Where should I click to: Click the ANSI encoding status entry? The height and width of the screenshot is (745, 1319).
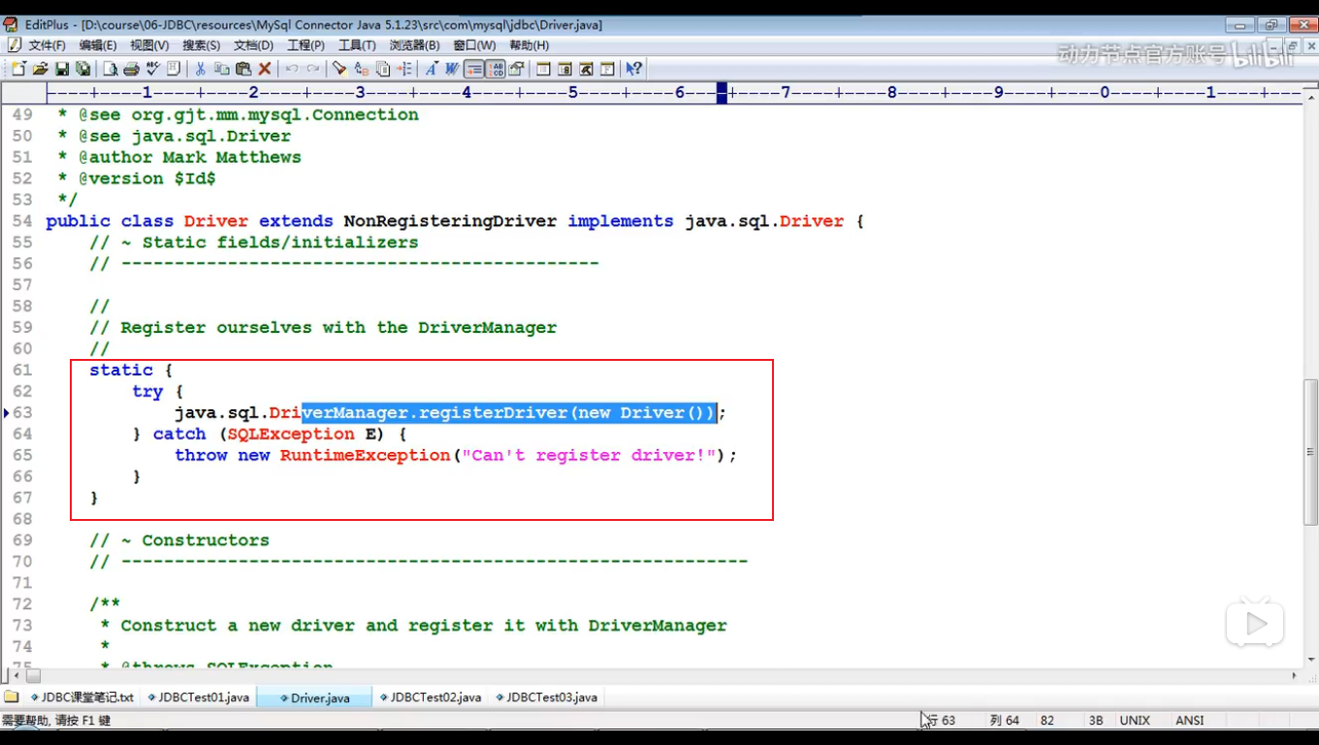click(x=1189, y=721)
